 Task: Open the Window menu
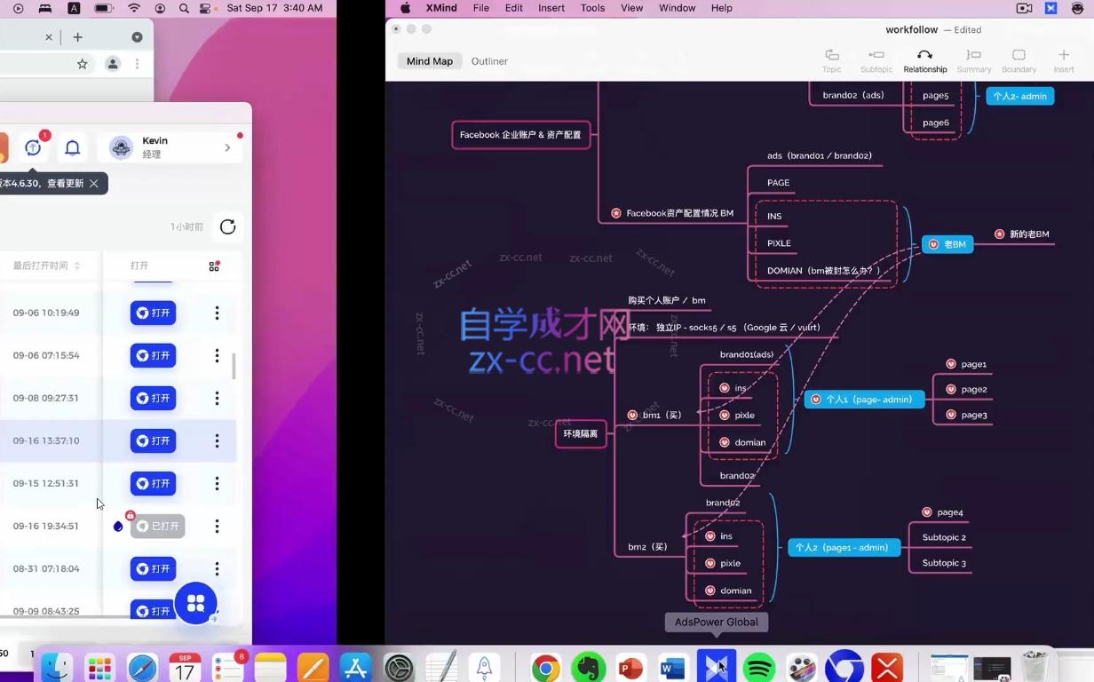coord(677,8)
